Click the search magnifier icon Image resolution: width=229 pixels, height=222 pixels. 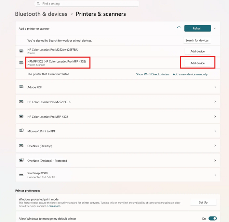[38, 4]
